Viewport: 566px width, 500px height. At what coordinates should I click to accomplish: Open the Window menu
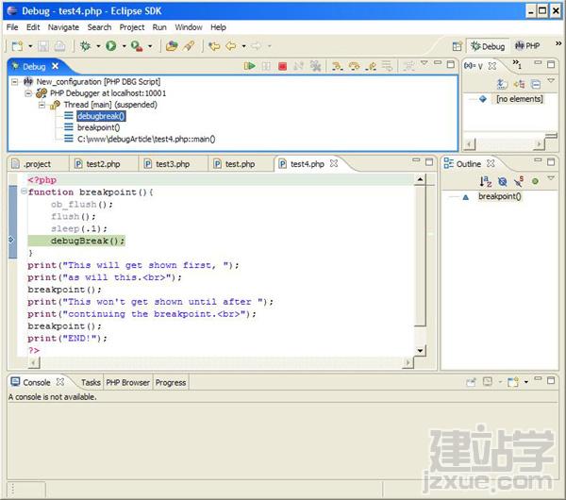point(189,27)
